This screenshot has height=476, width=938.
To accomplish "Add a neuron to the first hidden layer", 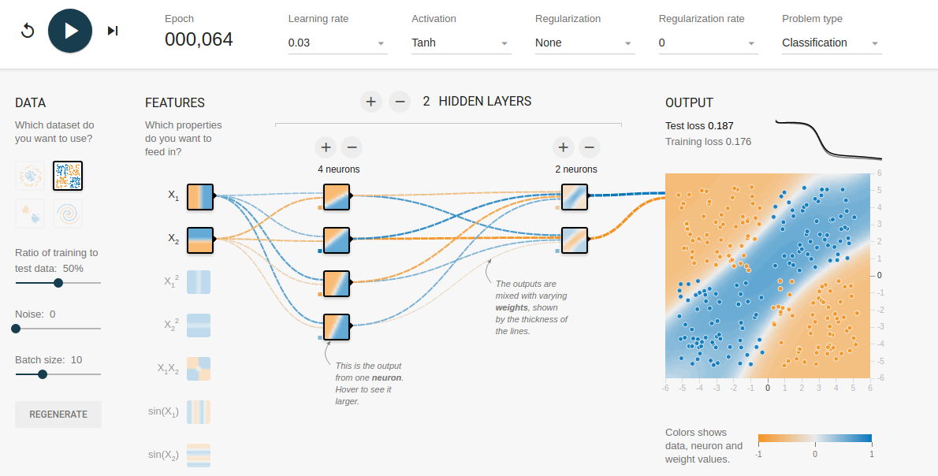I will [326, 147].
